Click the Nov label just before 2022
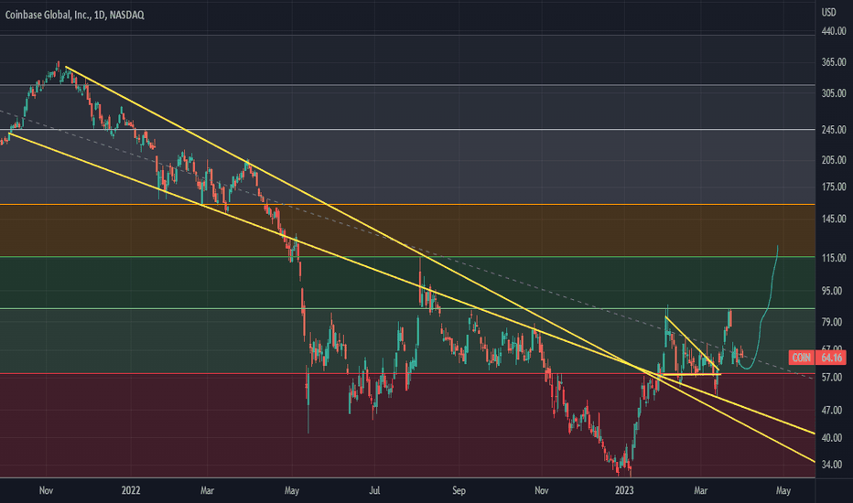This screenshot has width=853, height=503. (x=47, y=490)
